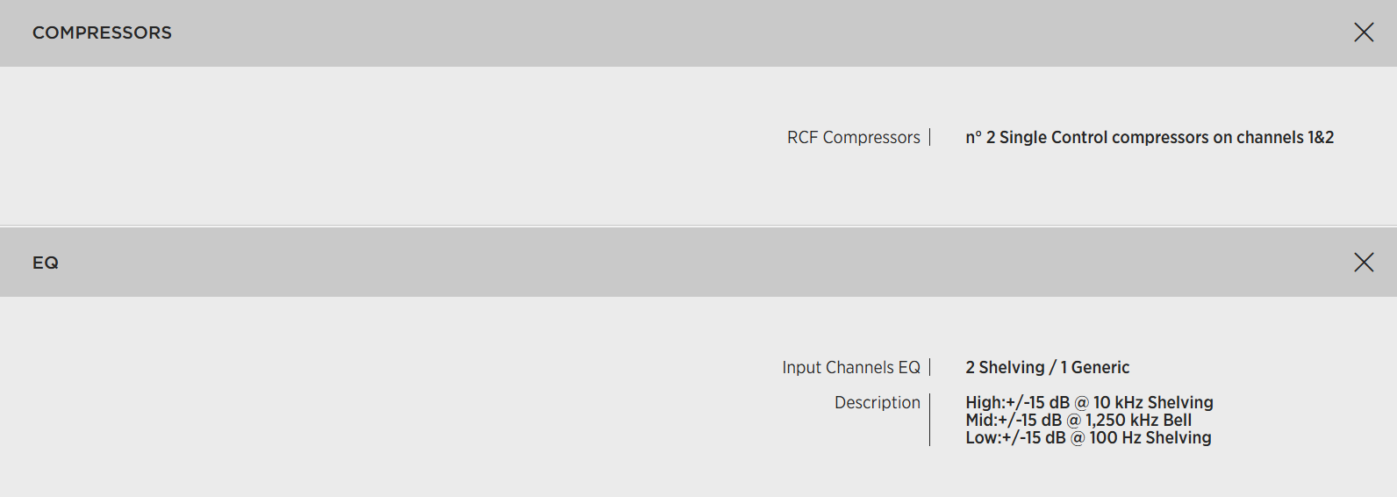Click the 2 Shelving / 1 Generic value
The width and height of the screenshot is (1397, 497).
pos(1047,368)
